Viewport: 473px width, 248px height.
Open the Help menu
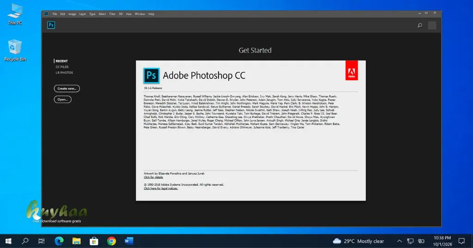[151, 14]
